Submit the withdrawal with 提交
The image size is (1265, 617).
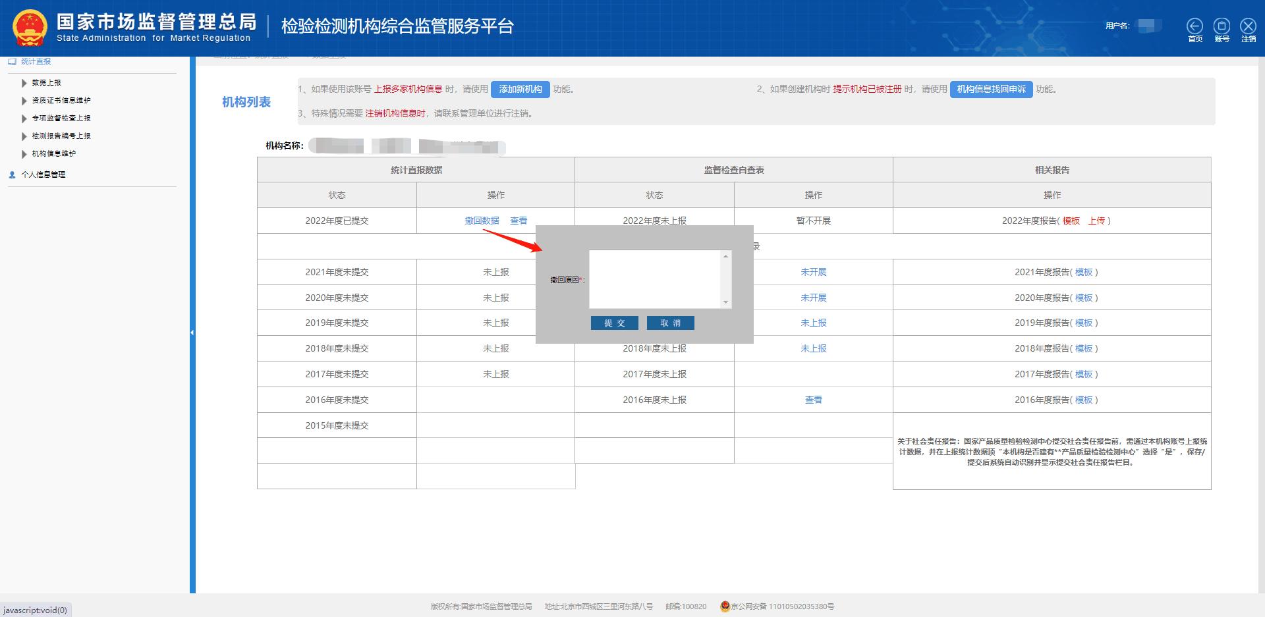614,323
